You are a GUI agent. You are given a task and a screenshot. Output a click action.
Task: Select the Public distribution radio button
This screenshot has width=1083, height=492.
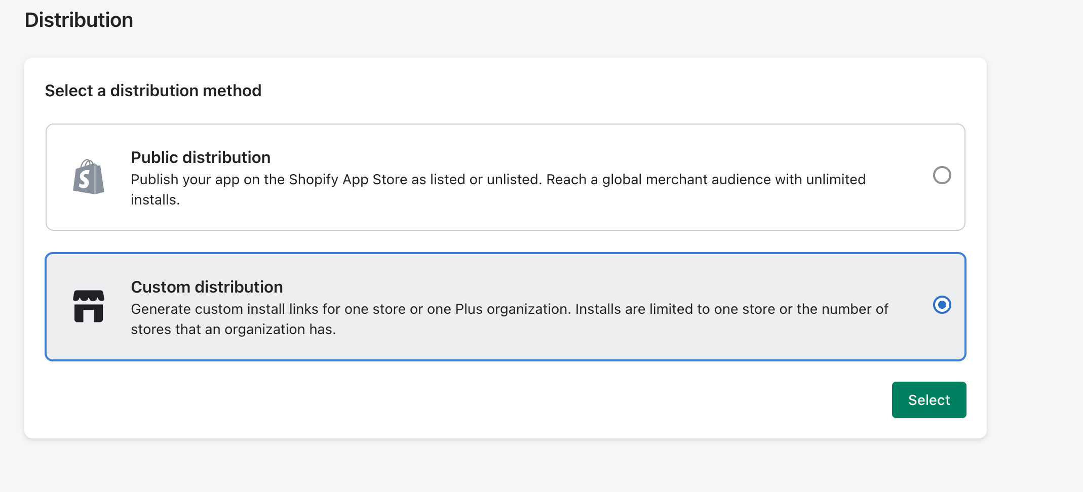(942, 176)
